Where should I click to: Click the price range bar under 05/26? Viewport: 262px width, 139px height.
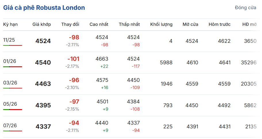coord(13,109)
